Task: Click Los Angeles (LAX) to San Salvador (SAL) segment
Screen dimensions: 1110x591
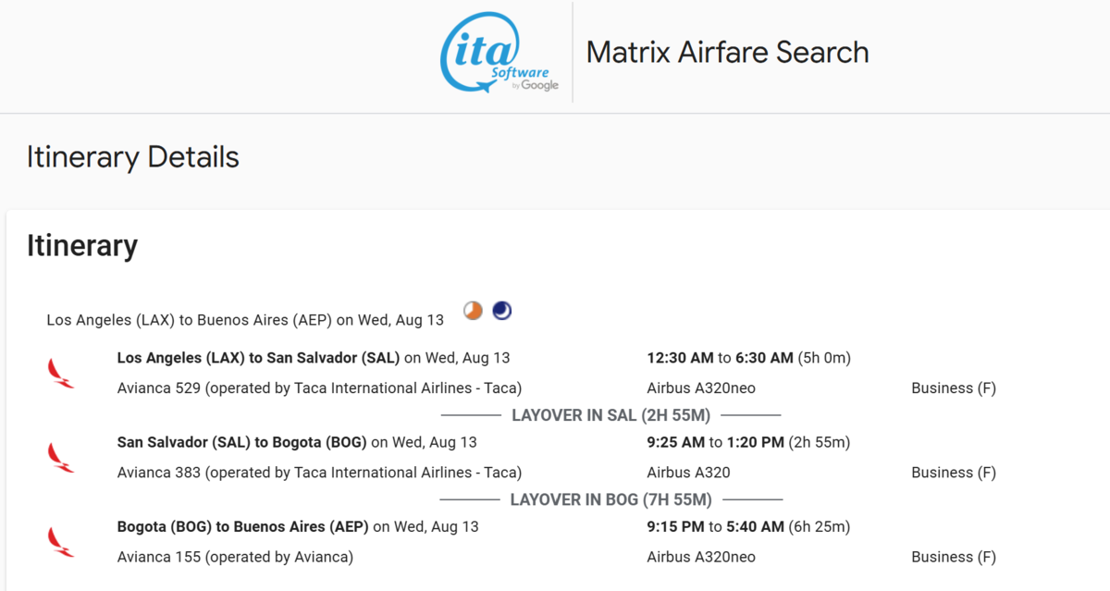Action: point(314,358)
